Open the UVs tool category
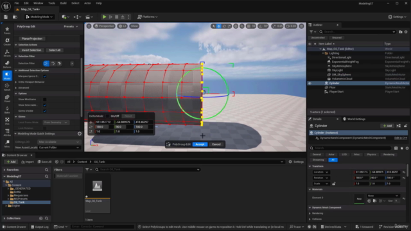Screen dimensions: 411x231 [7, 121]
